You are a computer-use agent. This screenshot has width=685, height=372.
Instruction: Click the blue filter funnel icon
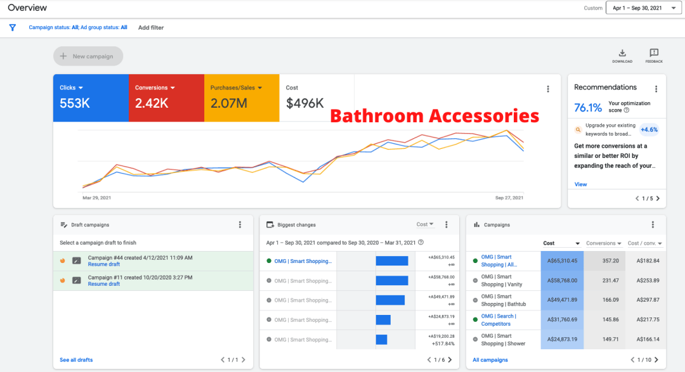(x=13, y=27)
